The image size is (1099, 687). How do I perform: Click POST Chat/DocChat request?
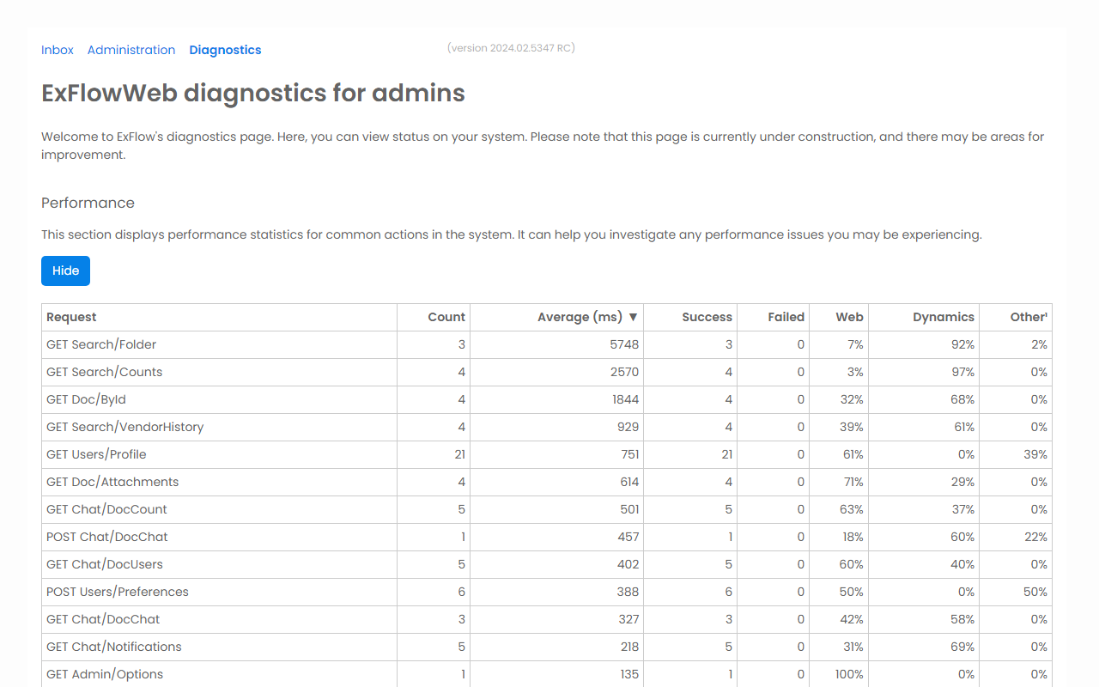tap(107, 537)
